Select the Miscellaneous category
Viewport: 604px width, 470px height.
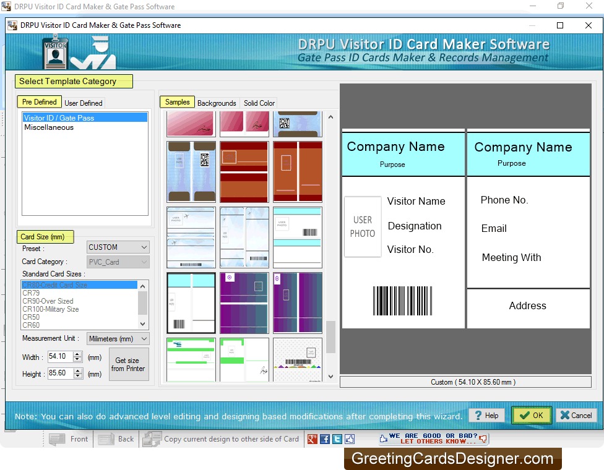tap(85, 127)
